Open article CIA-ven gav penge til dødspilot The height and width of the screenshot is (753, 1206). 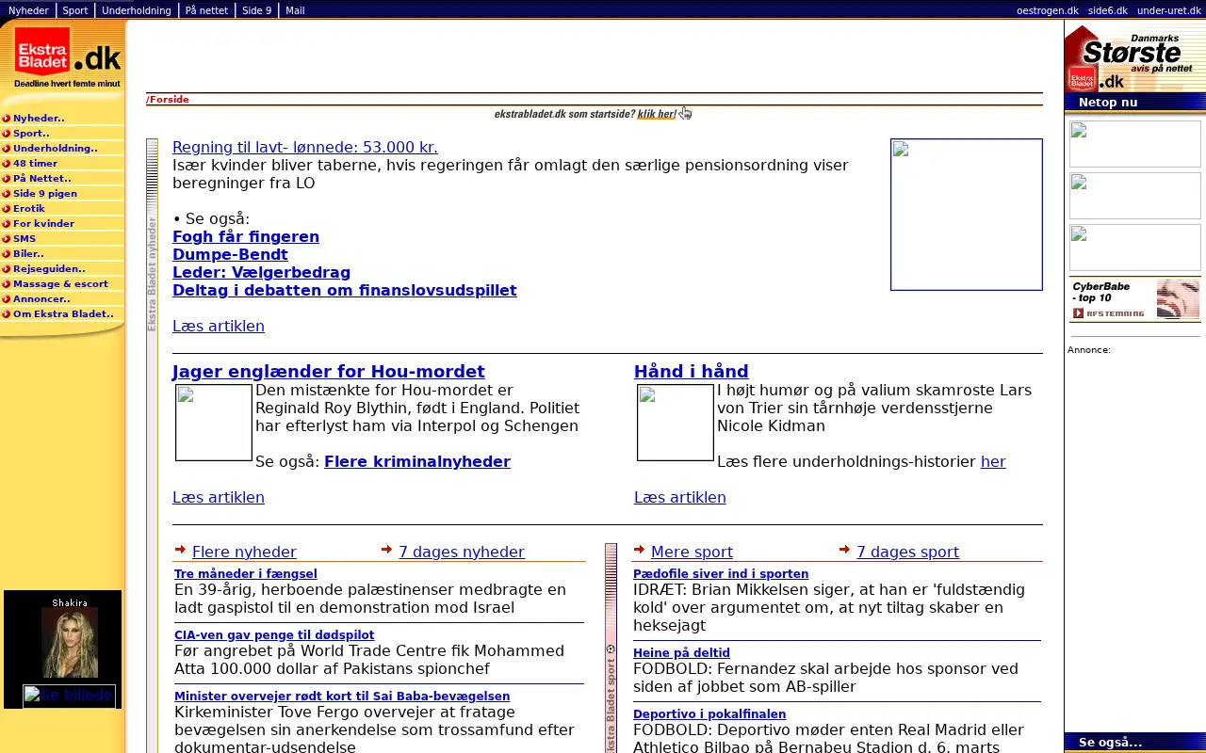click(274, 634)
